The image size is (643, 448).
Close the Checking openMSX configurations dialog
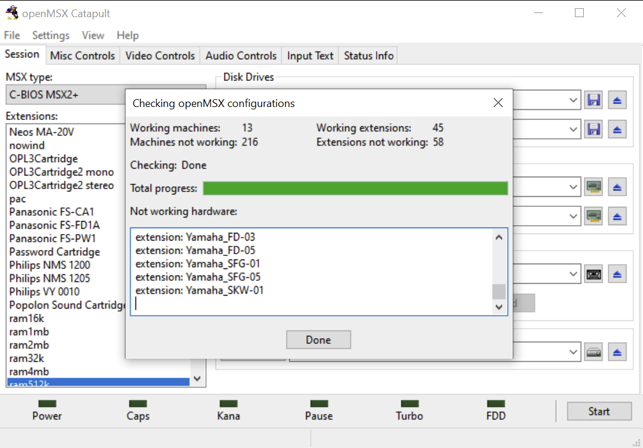tap(498, 103)
